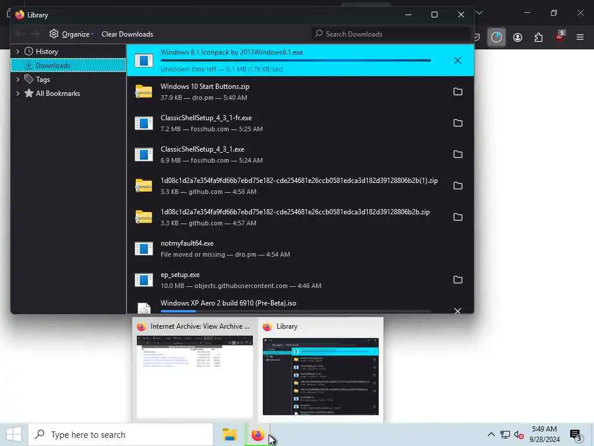Click the Windows 8.1 Iconpack download progress bar
This screenshot has width=594, height=446.
[x=295, y=60]
